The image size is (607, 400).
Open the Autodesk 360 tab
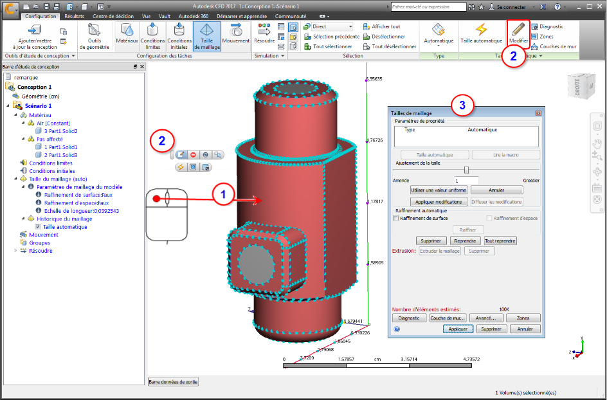click(194, 16)
